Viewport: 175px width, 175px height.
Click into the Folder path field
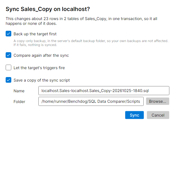tap(91, 101)
